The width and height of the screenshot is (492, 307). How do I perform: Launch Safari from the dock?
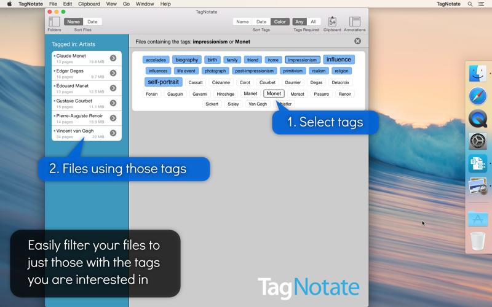(478, 96)
